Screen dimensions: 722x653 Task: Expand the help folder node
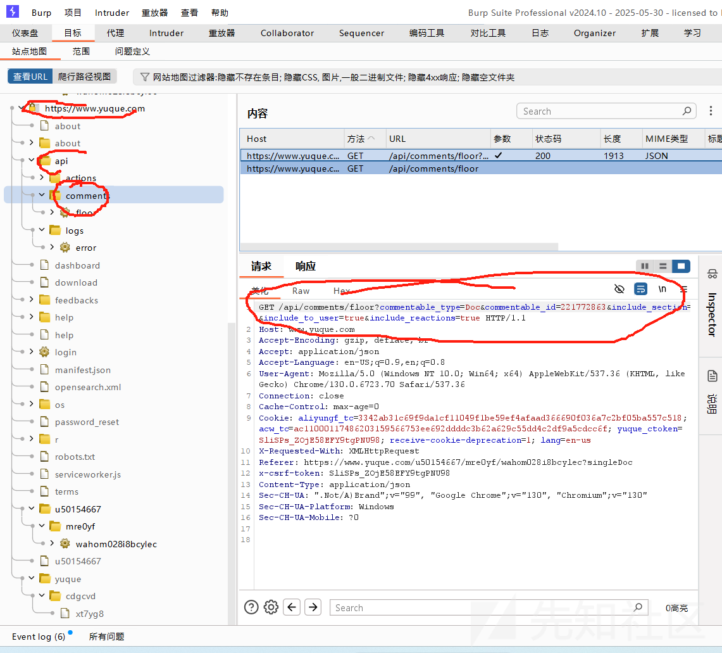pos(31,317)
